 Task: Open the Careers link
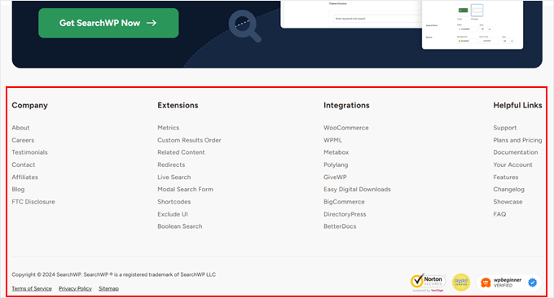coord(23,140)
